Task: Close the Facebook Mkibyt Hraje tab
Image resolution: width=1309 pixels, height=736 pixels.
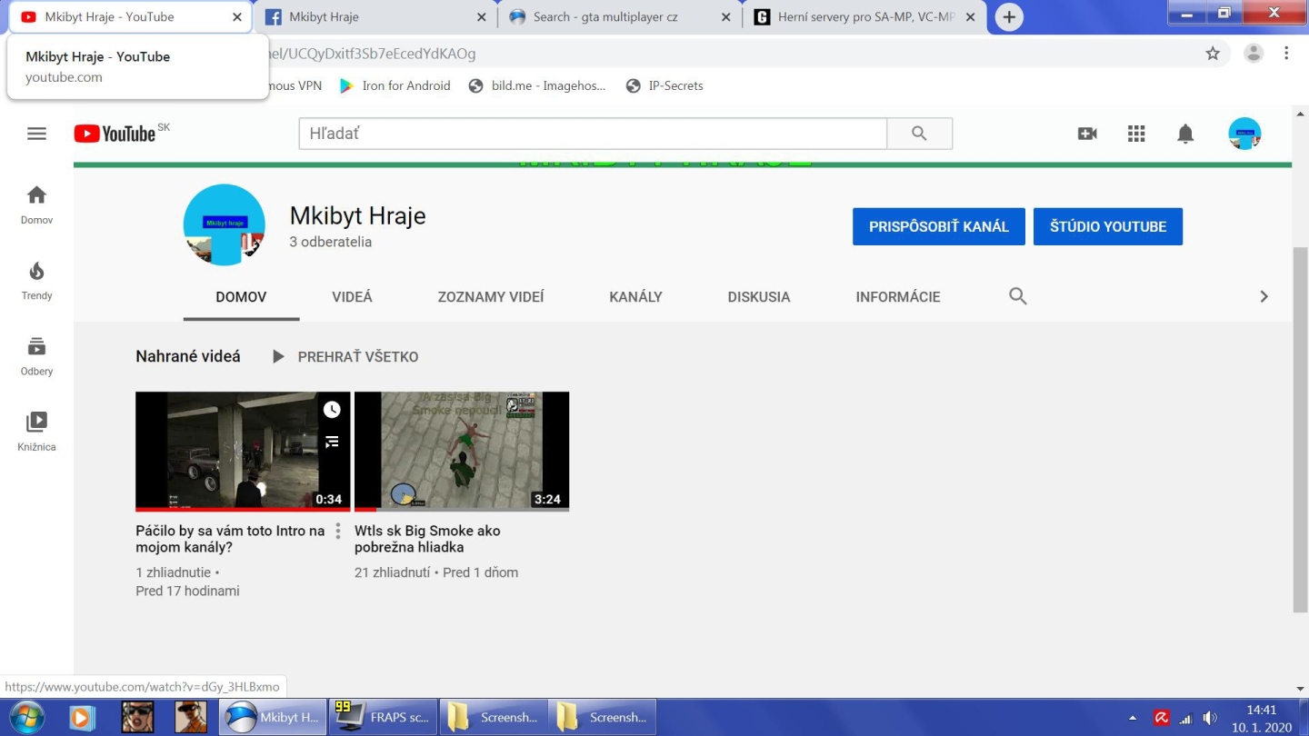Action: pos(482,17)
